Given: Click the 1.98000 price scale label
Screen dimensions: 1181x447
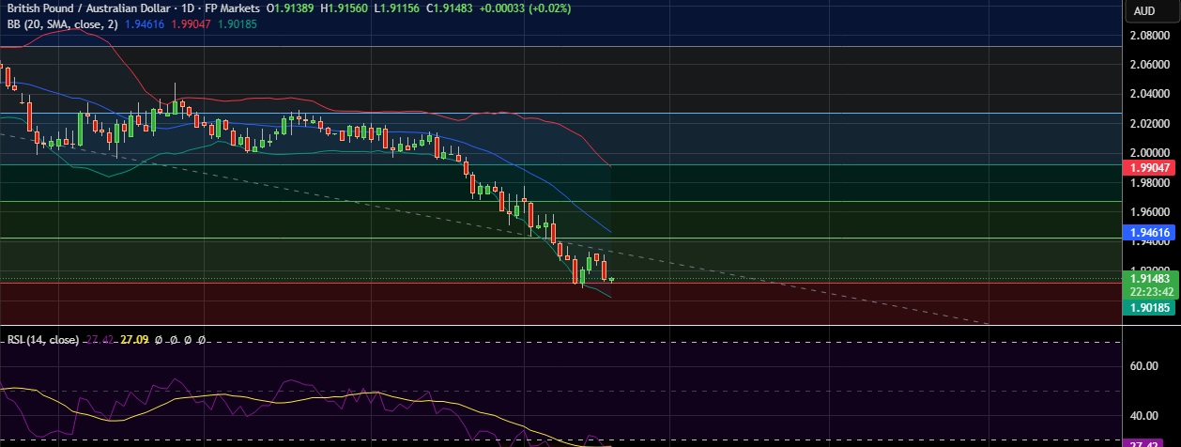Looking at the screenshot, I should (1149, 182).
